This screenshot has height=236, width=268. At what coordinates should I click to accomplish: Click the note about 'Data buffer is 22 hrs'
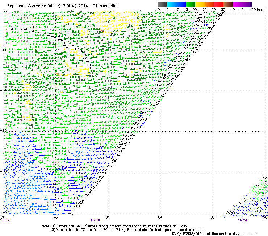(86, 230)
